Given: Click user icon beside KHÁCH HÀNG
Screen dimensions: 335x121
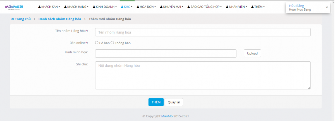Looking at the screenshot, I should coord(65,7).
